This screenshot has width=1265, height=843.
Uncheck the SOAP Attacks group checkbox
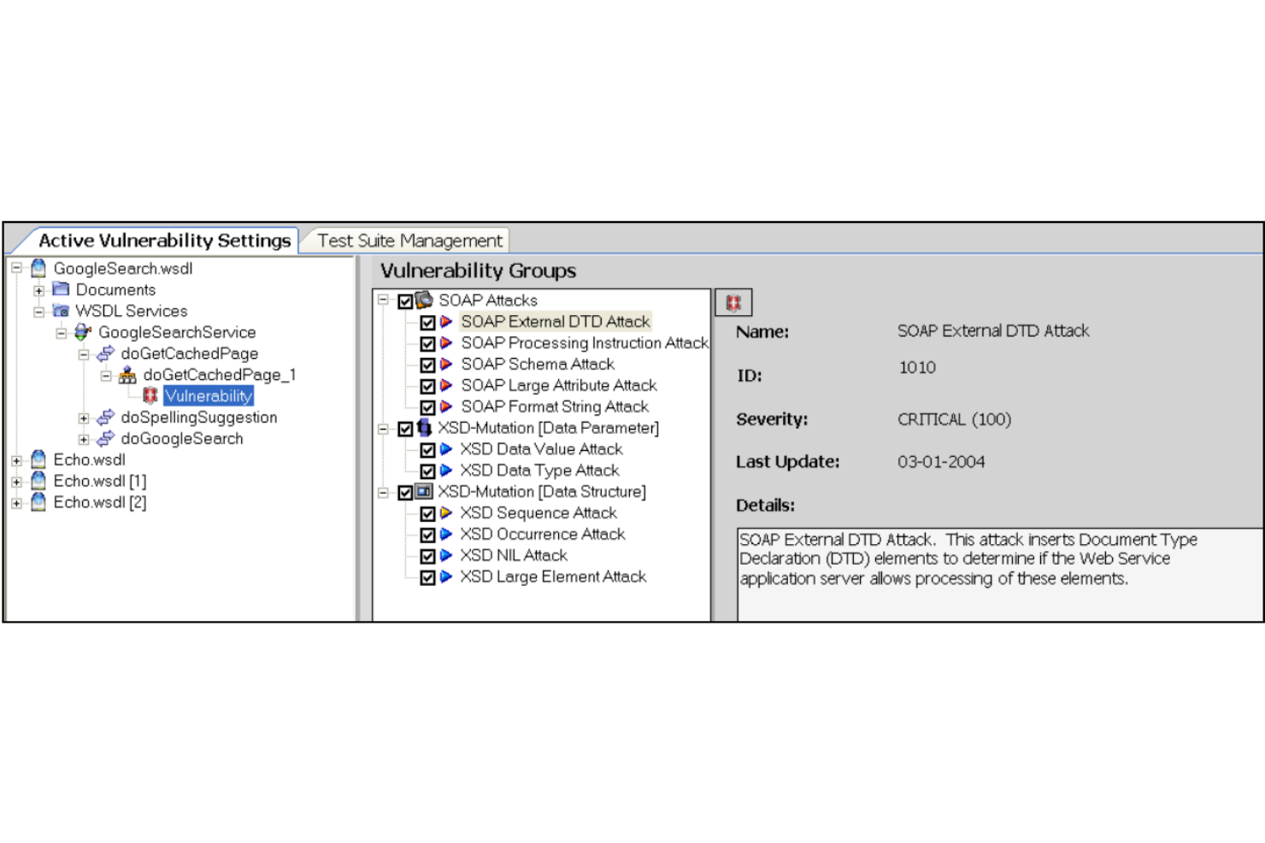click(406, 301)
